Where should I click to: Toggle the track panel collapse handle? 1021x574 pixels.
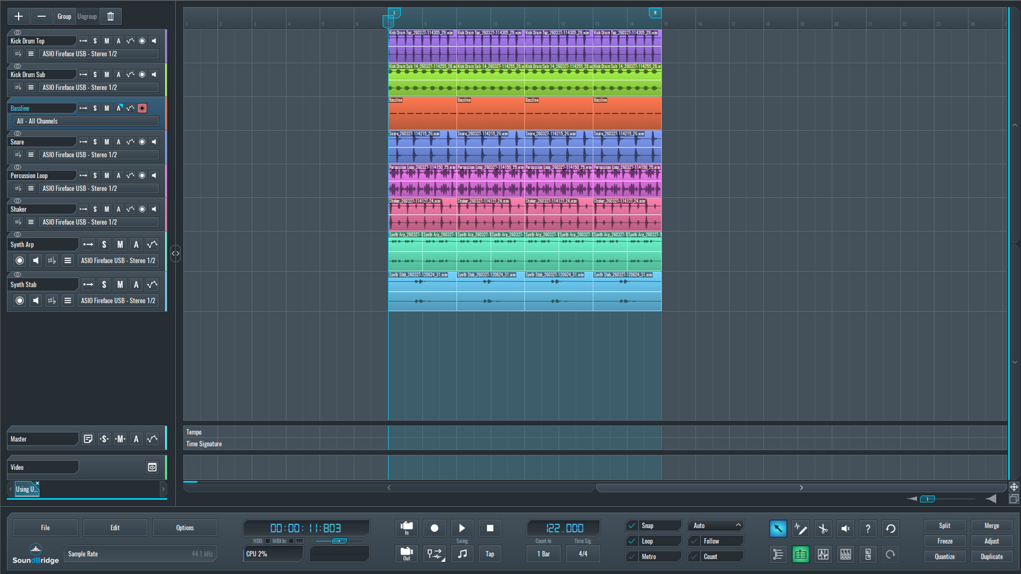click(175, 254)
